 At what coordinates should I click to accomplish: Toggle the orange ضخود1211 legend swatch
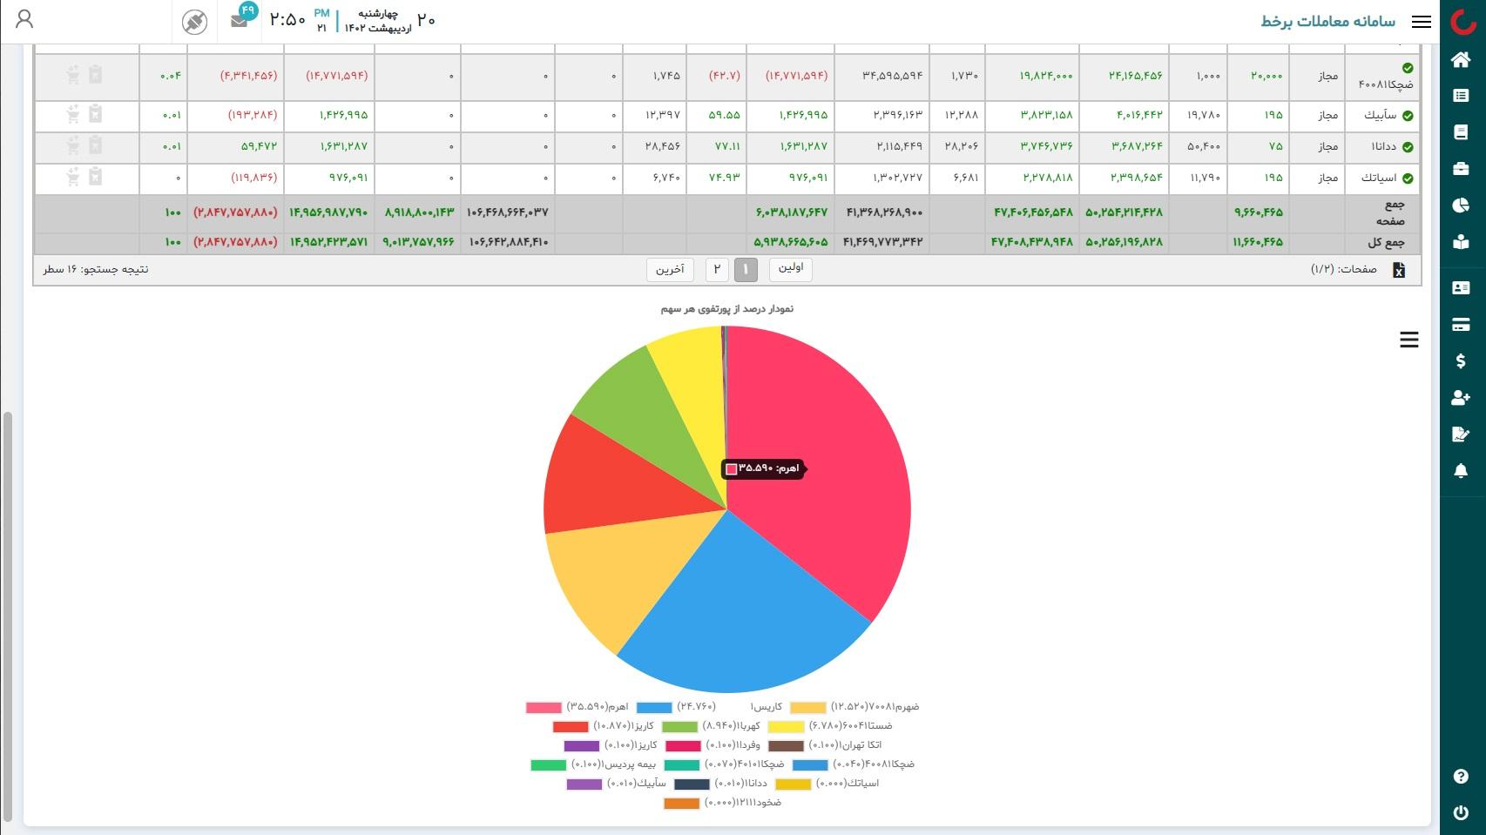[682, 804]
